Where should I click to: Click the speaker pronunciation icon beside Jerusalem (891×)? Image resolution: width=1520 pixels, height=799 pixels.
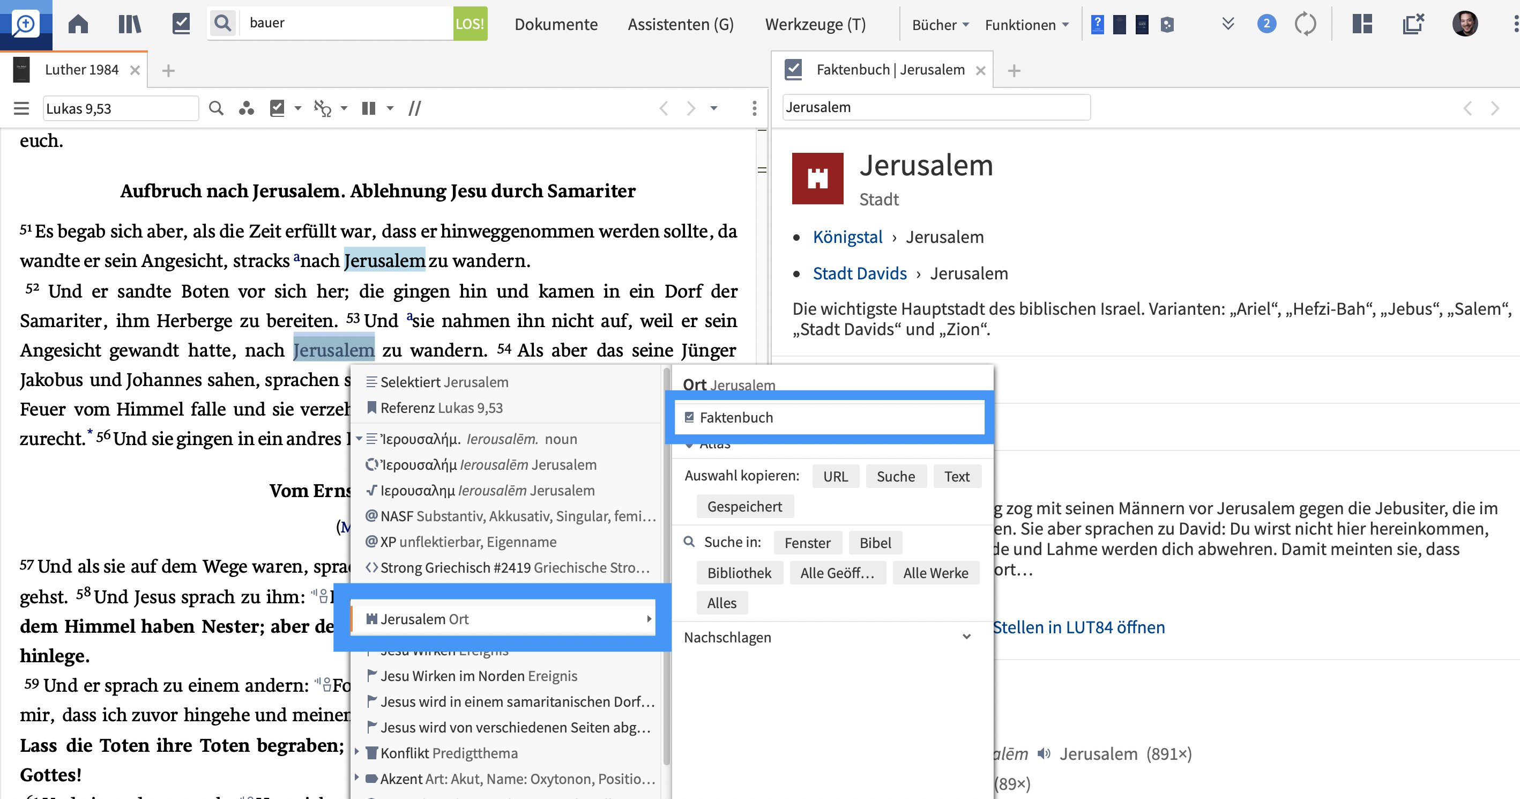tap(1044, 753)
